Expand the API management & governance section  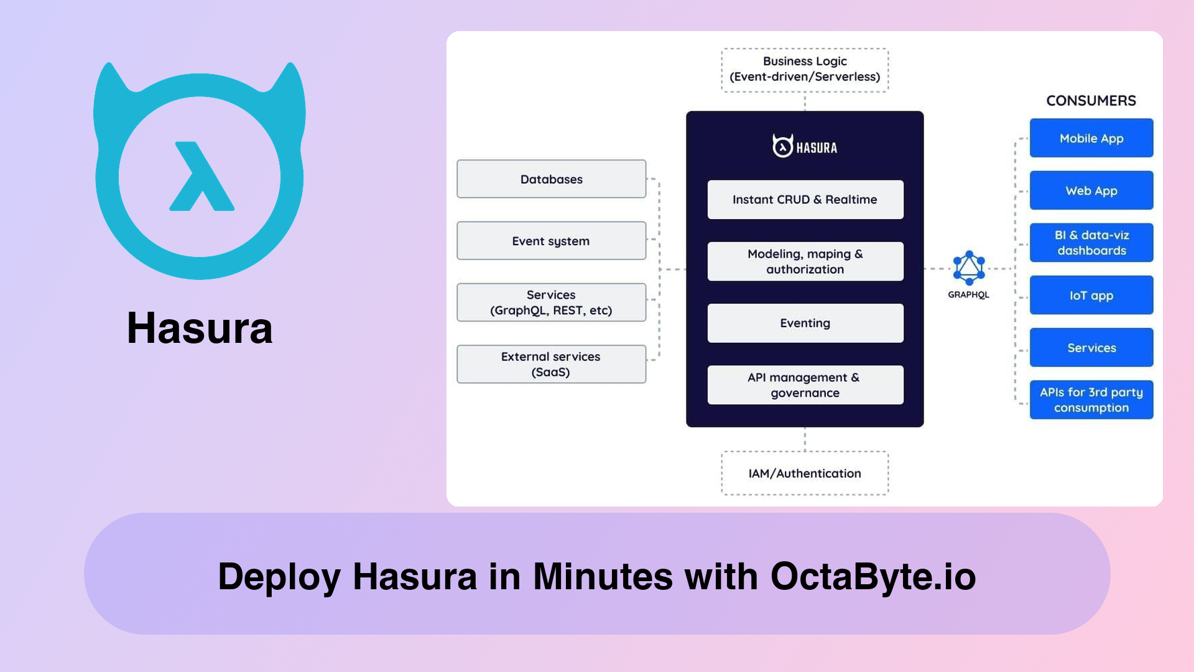click(x=805, y=384)
